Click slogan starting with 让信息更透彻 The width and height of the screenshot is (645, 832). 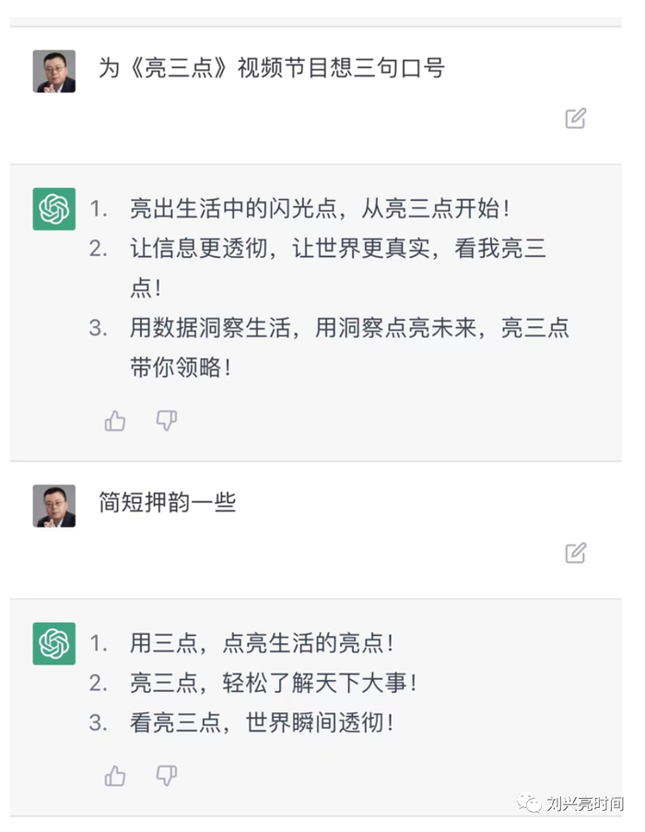coord(350,249)
